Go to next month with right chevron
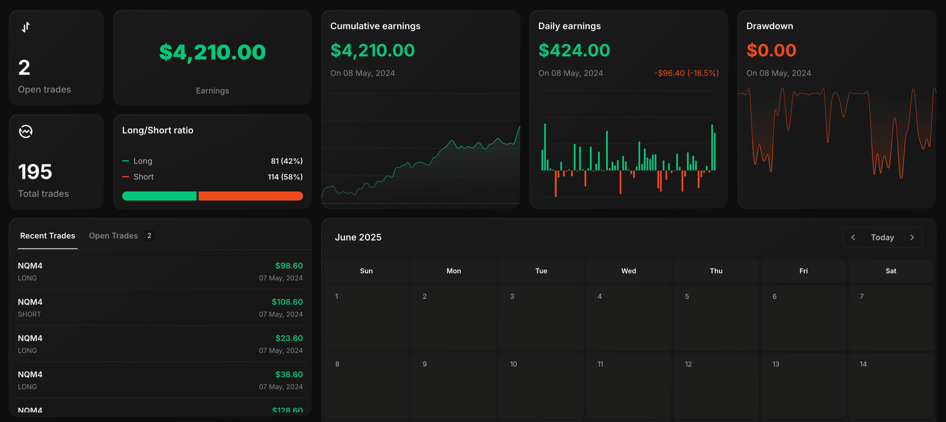This screenshot has height=422, width=946. coord(912,237)
